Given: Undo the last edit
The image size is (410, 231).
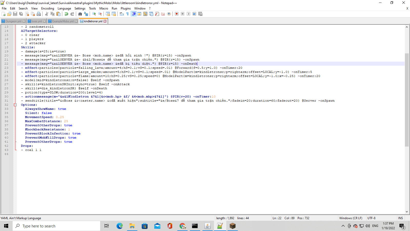Looking at the screenshot, I should click(x=66, y=14).
